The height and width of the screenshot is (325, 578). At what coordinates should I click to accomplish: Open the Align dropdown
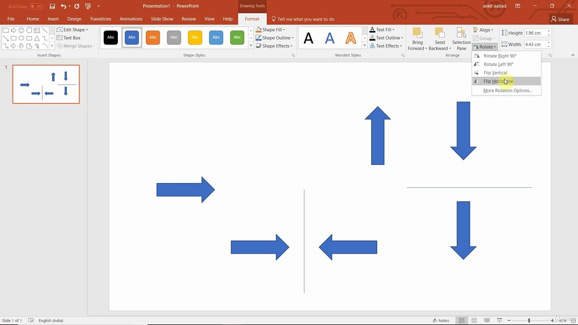483,30
